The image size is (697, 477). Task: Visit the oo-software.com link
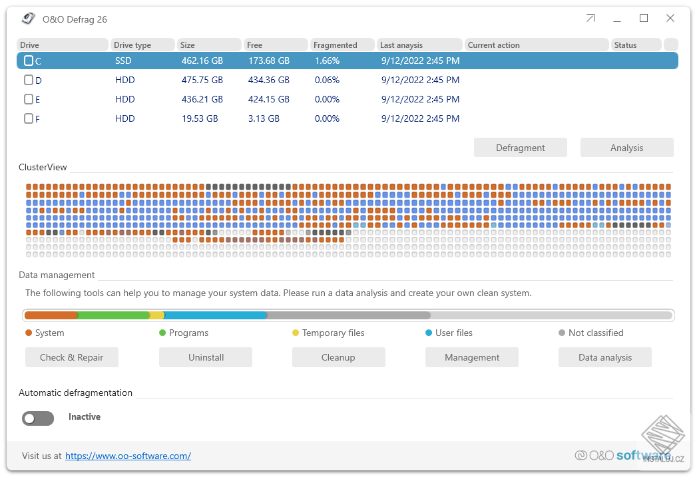pos(128,456)
